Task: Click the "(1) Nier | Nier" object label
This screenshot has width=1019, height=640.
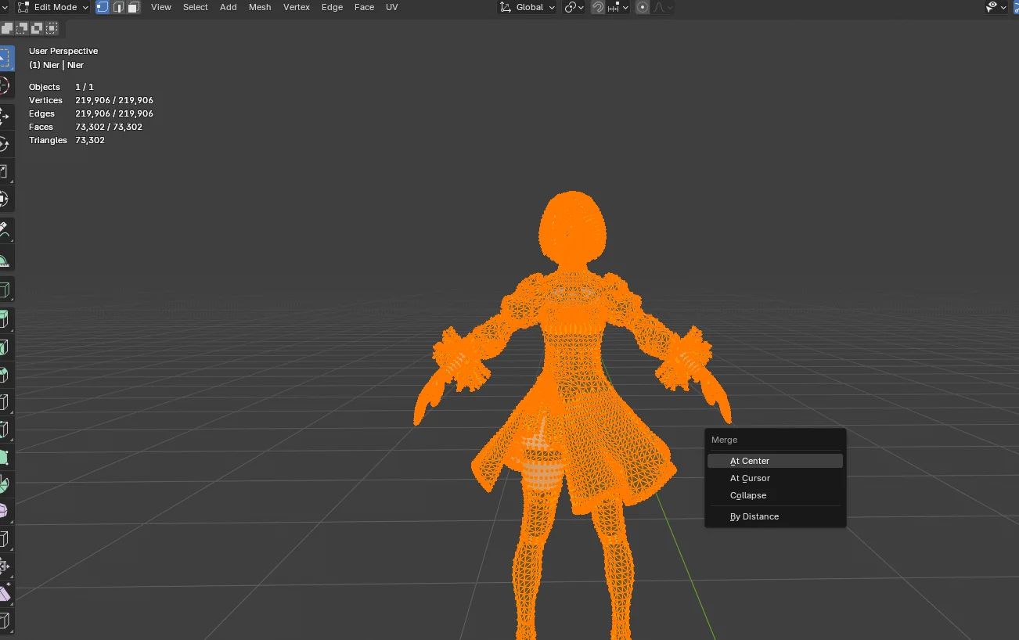Action: point(56,65)
